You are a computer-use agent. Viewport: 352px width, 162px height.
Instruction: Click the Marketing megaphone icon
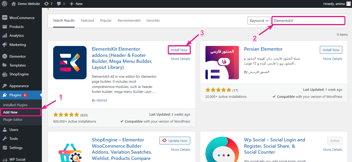click(x=4, y=45)
